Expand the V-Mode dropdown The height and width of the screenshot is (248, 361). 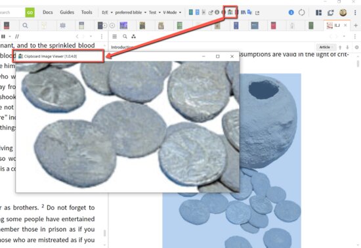[172, 12]
